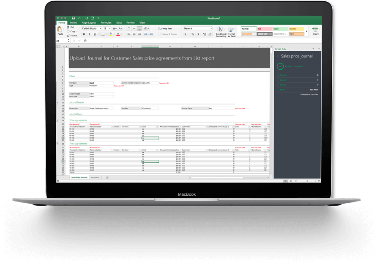The image size is (377, 262).
Task: Switch to the Insert ribbon tab
Action: click(x=74, y=22)
